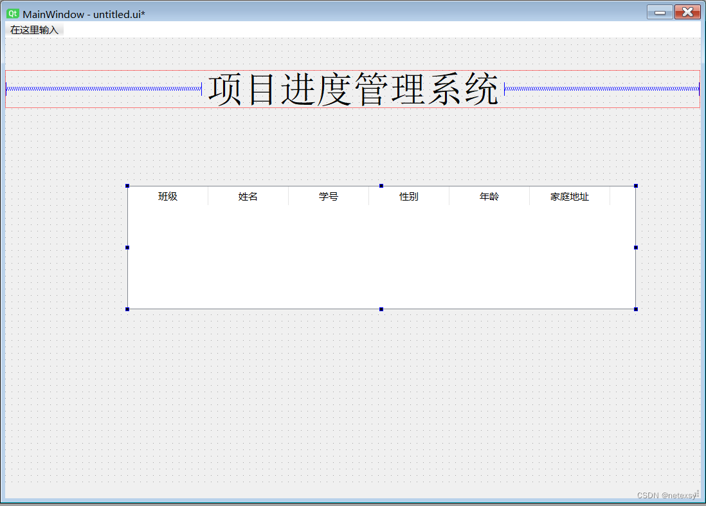Click the table's bottom-right resize handle
Image resolution: width=706 pixels, height=506 pixels.
pyautogui.click(x=635, y=309)
